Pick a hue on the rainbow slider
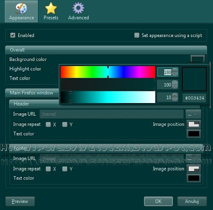The height and width of the screenshot is (210, 213). click(x=108, y=72)
